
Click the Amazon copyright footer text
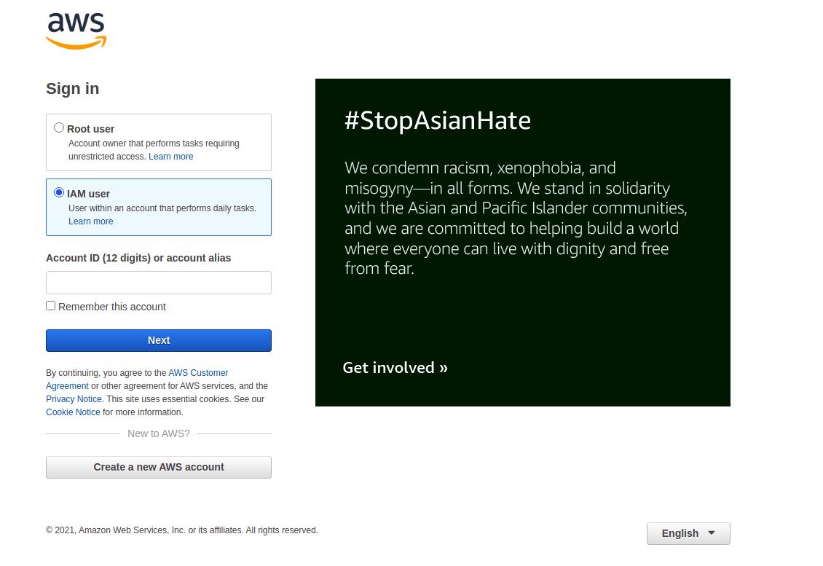pos(181,530)
